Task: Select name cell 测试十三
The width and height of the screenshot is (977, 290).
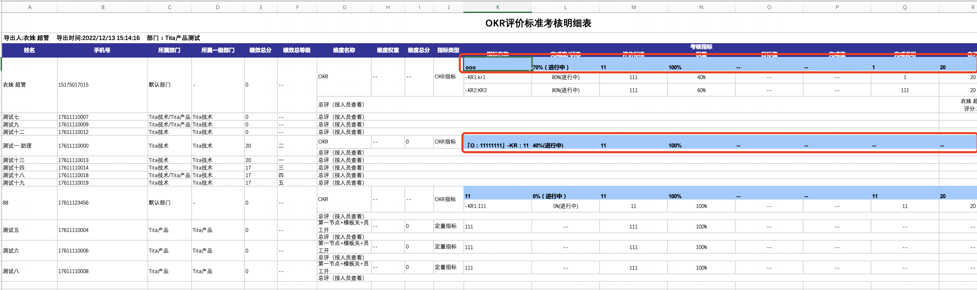Action: [29, 160]
